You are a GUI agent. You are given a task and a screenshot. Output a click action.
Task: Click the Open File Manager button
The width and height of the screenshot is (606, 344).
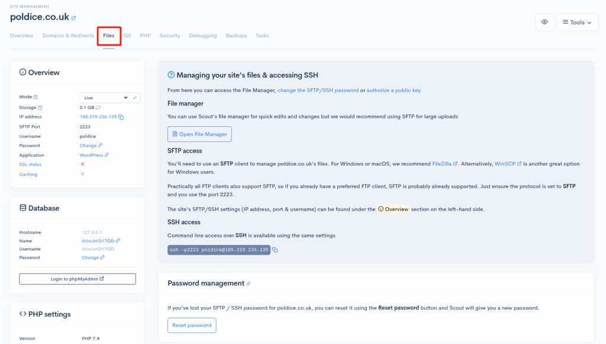(x=199, y=134)
